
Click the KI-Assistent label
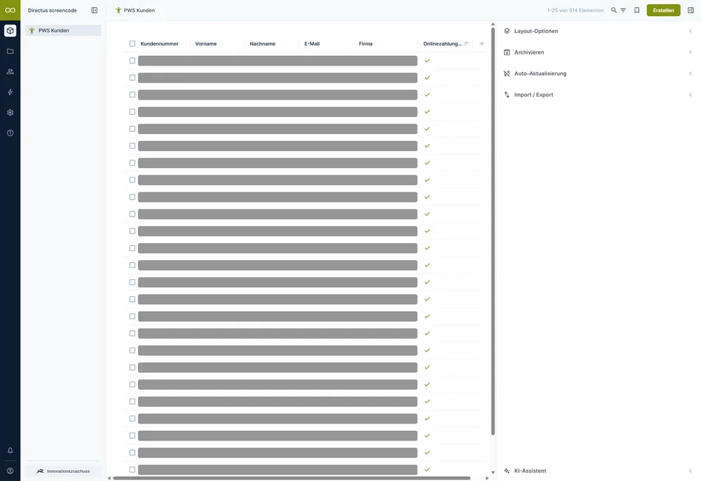tap(531, 471)
